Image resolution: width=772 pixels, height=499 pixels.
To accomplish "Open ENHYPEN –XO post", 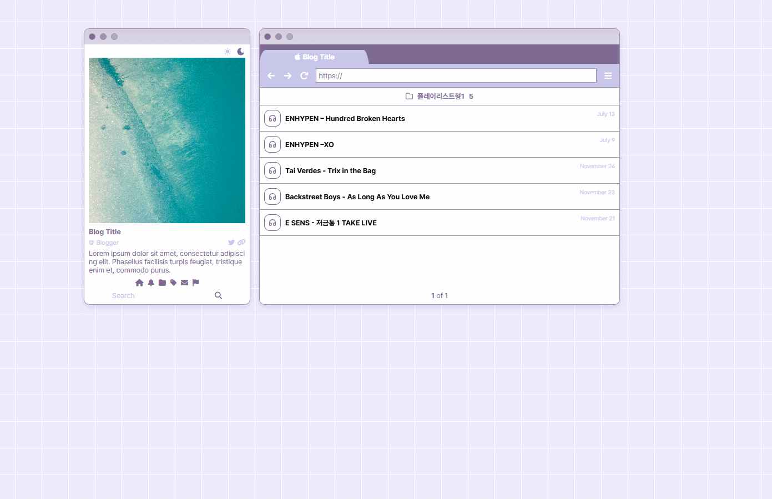I will pyautogui.click(x=310, y=145).
